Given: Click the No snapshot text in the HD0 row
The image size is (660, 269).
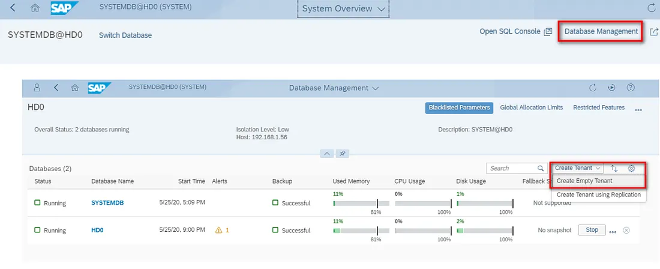Looking at the screenshot, I should click(555, 230).
